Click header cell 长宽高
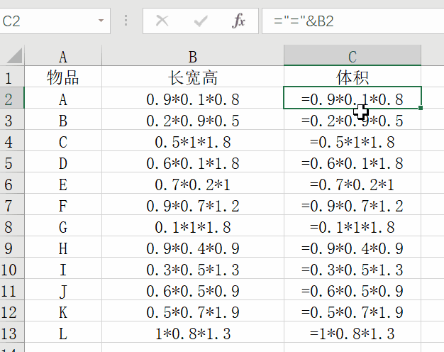444x352 pixels. coord(192,77)
